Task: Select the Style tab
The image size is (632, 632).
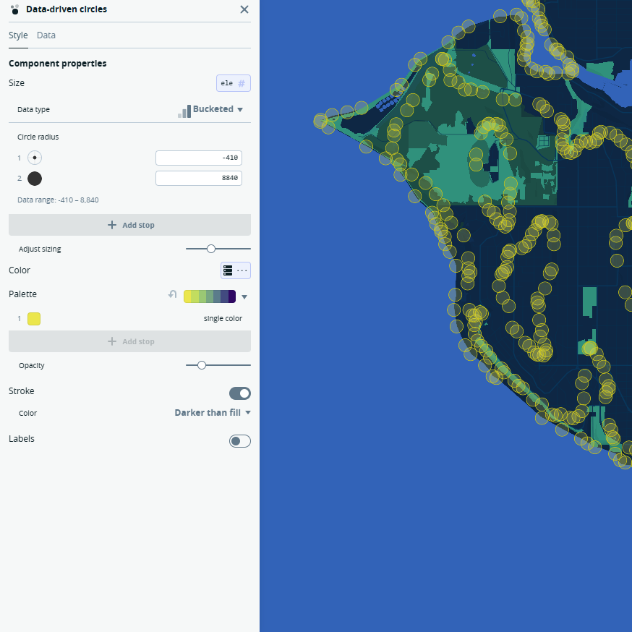Action: click(18, 35)
